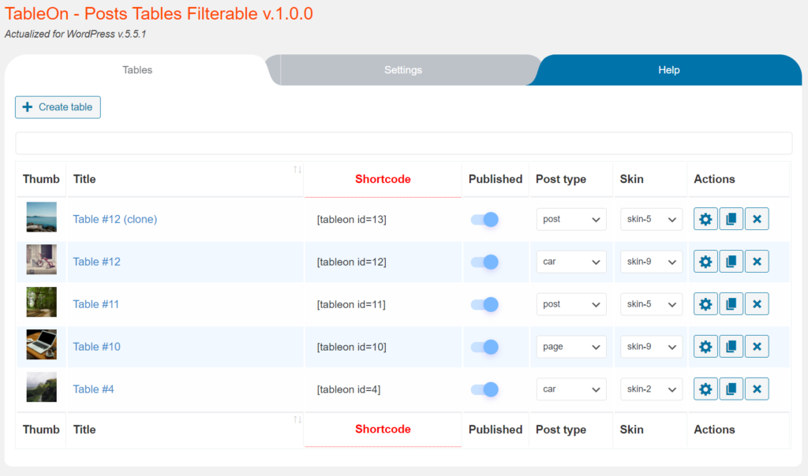Open settings gear for Table #10
Viewport: 808px width, 476px height.
click(x=705, y=346)
